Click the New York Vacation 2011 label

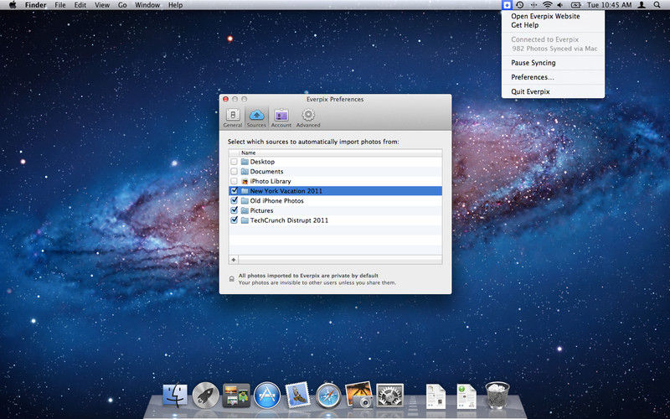tap(286, 191)
